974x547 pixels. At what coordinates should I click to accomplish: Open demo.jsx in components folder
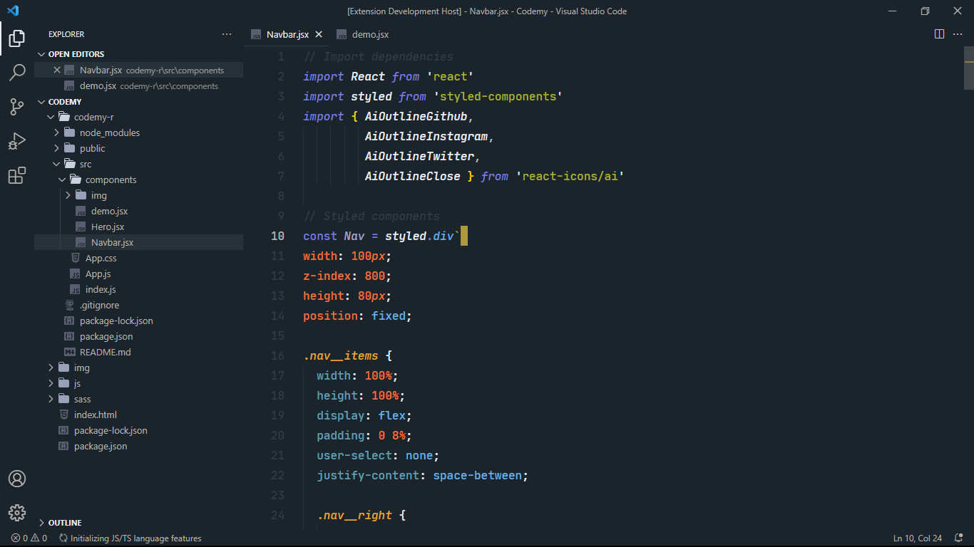(x=138, y=211)
